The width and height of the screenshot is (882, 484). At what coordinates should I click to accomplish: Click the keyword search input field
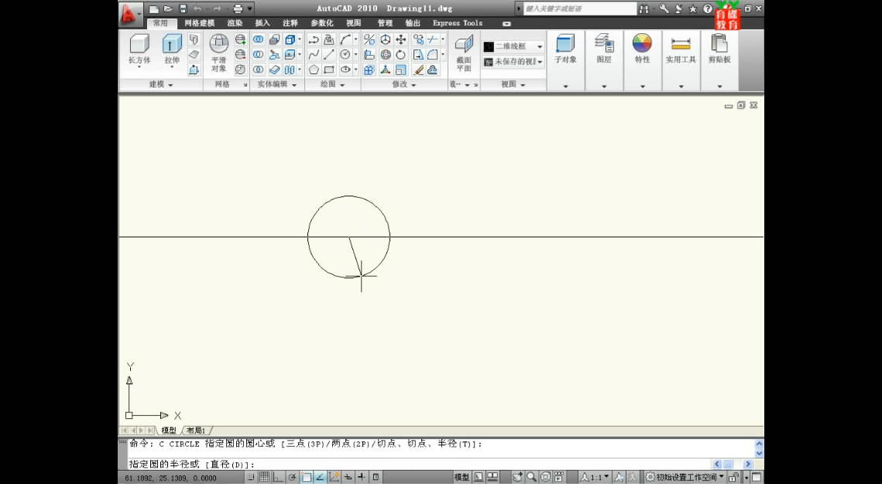[x=580, y=9]
